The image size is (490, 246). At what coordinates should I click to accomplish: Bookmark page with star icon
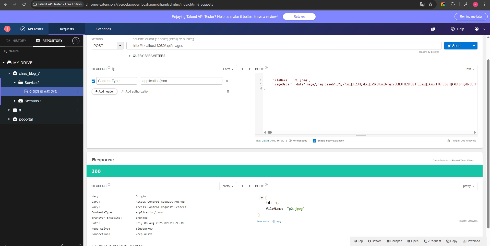(431, 4)
